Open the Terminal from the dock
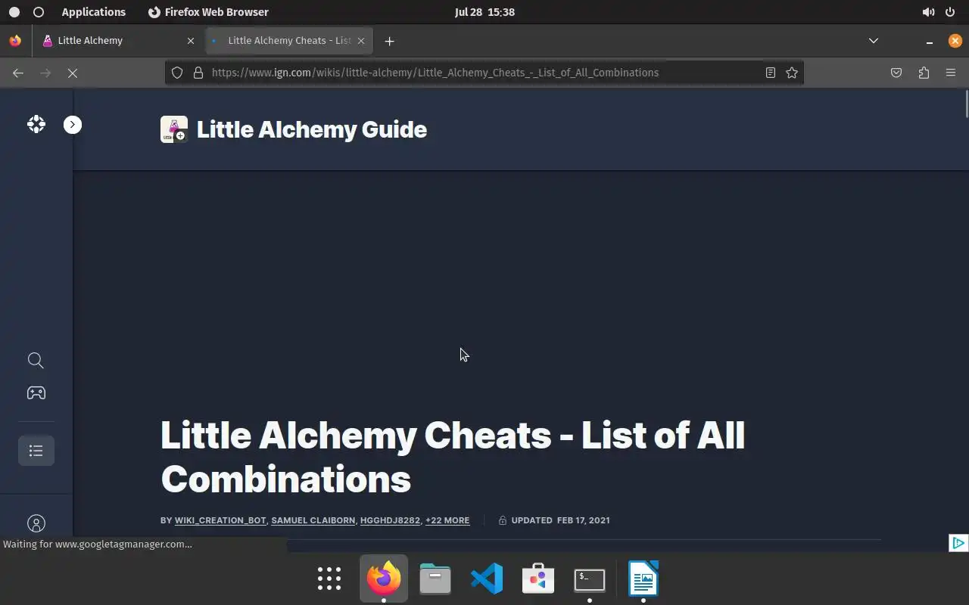 (x=590, y=579)
